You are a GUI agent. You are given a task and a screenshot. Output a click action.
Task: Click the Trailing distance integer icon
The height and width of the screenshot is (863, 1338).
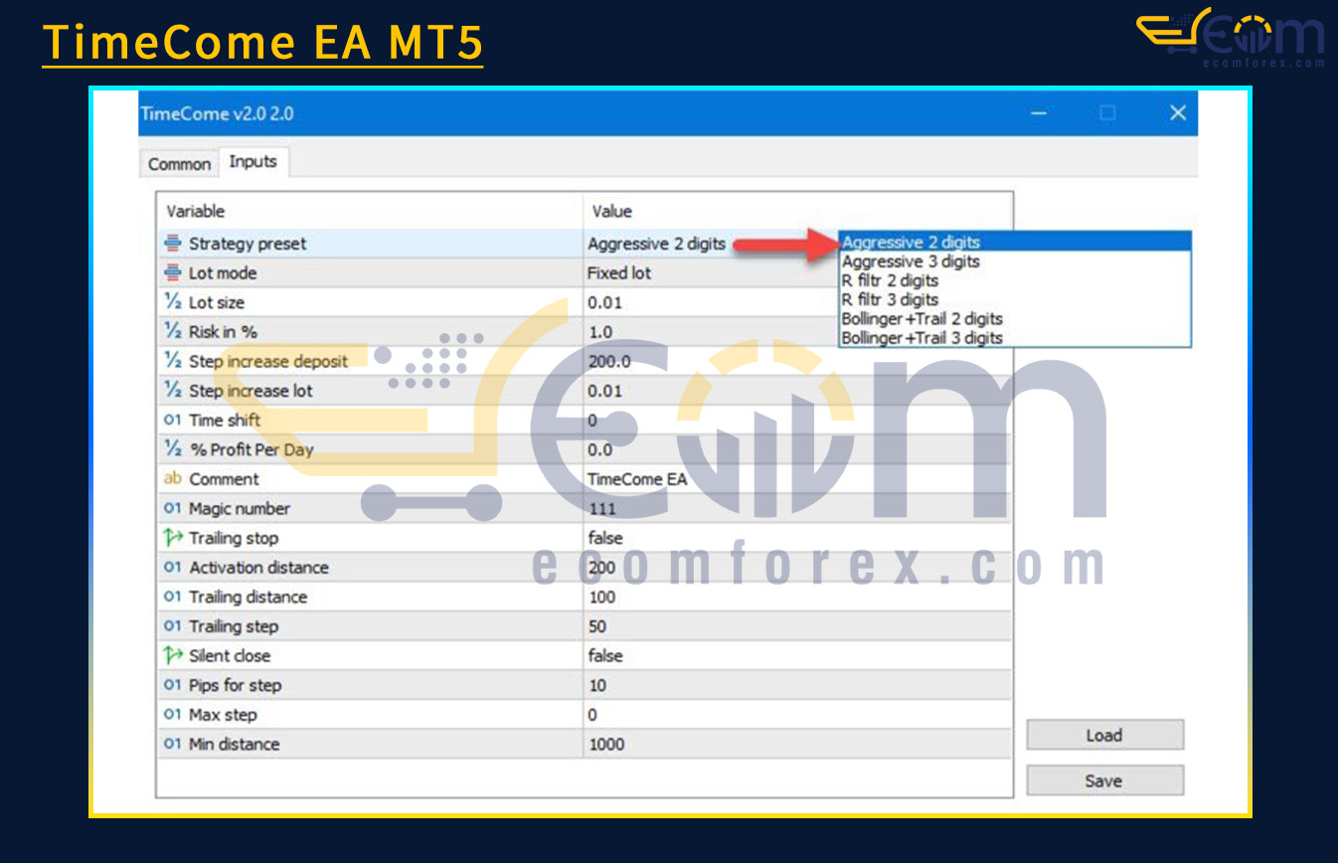pyautogui.click(x=173, y=597)
